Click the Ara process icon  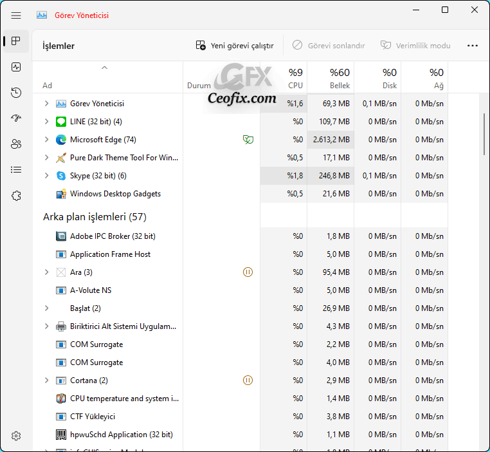pos(61,272)
